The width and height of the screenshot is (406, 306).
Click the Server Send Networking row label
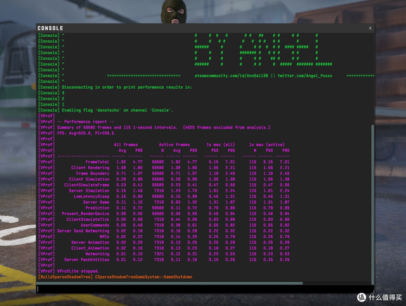83,231
